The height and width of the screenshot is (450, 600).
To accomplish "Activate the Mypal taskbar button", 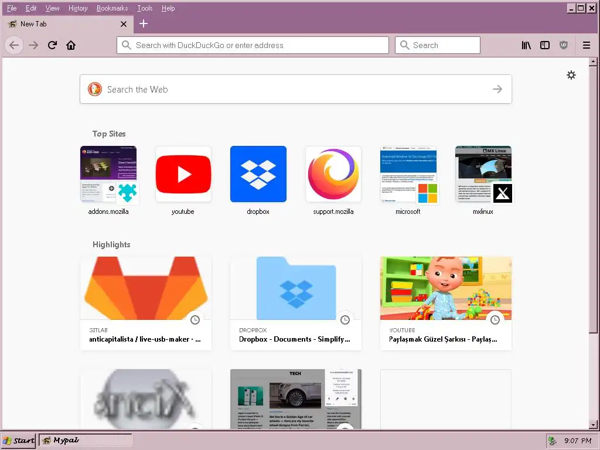I will (86, 441).
